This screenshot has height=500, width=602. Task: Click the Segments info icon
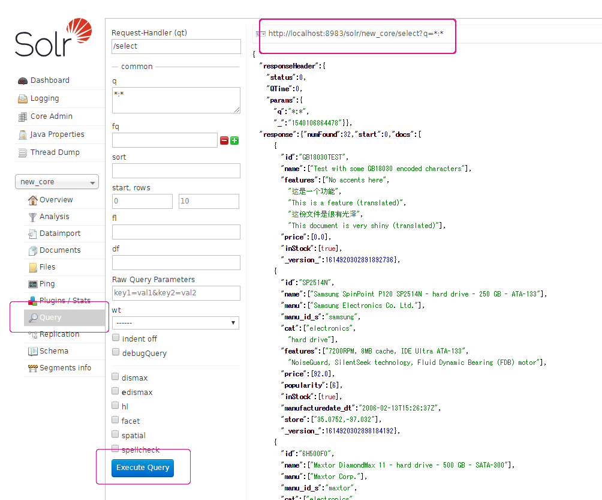pos(32,368)
